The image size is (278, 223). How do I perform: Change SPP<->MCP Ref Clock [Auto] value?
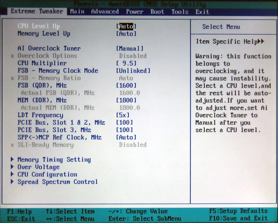click(126, 137)
